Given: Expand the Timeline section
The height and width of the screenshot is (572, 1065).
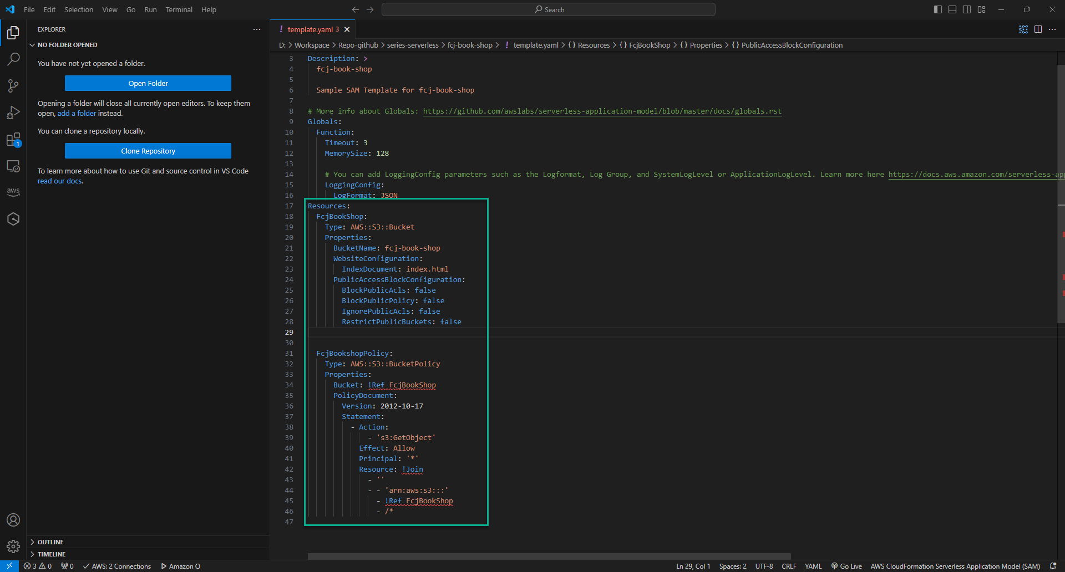Looking at the screenshot, I should tap(148, 554).
